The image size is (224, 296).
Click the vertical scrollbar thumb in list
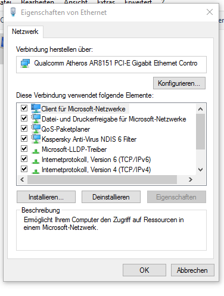(x=201, y=132)
